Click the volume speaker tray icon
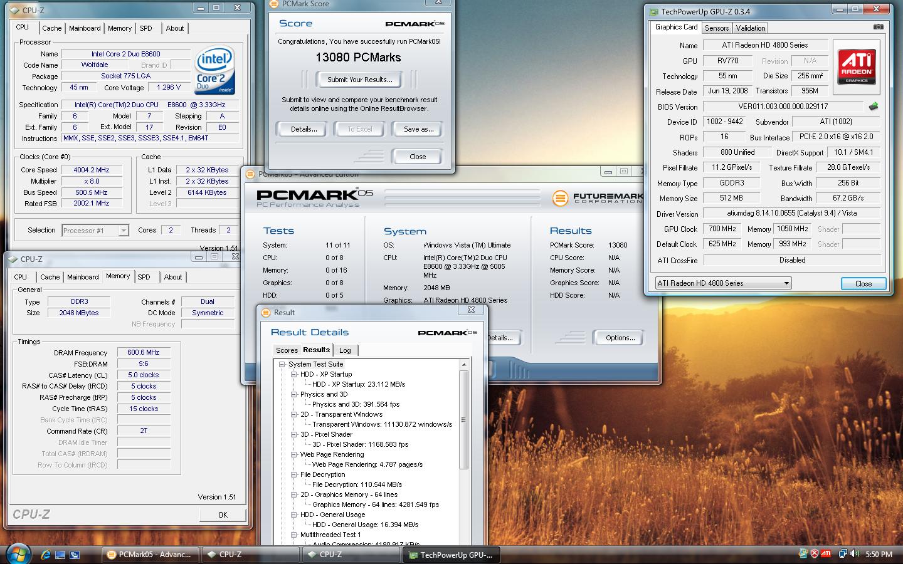903x564 pixels. pyautogui.click(x=855, y=554)
